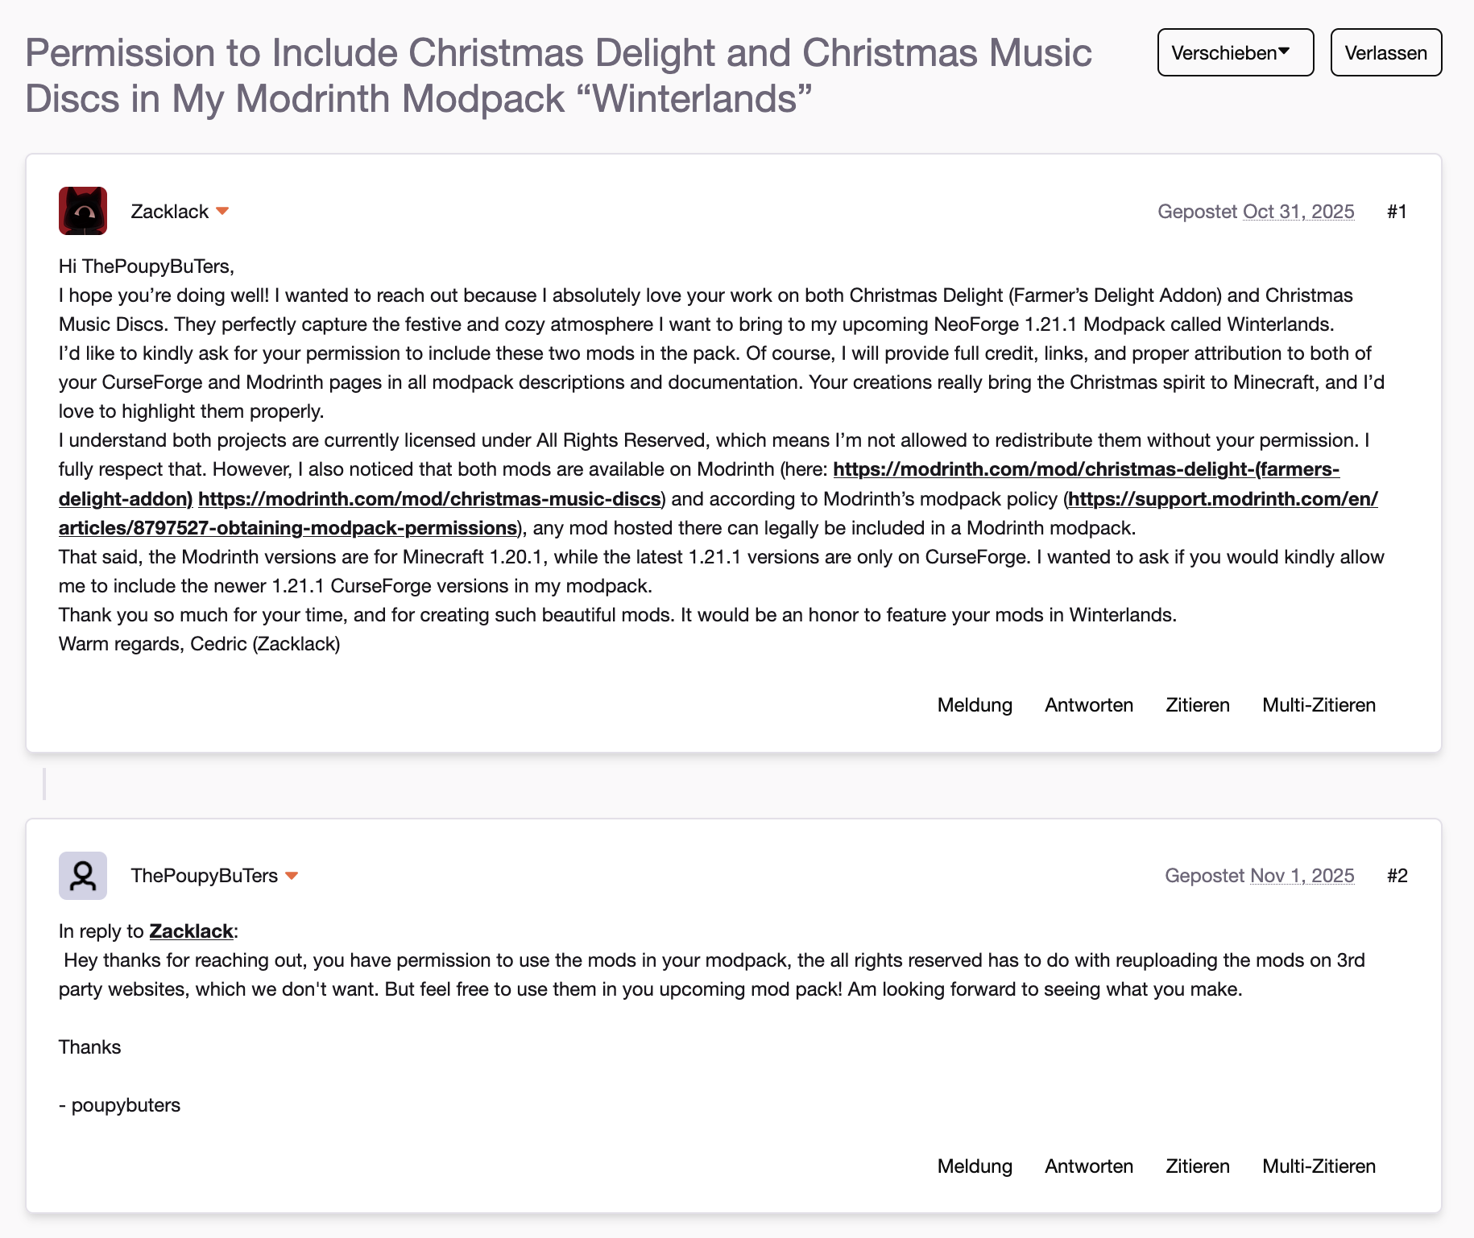Click Zitieren on the second post
Image resolution: width=1474 pixels, height=1238 pixels.
tap(1197, 1166)
